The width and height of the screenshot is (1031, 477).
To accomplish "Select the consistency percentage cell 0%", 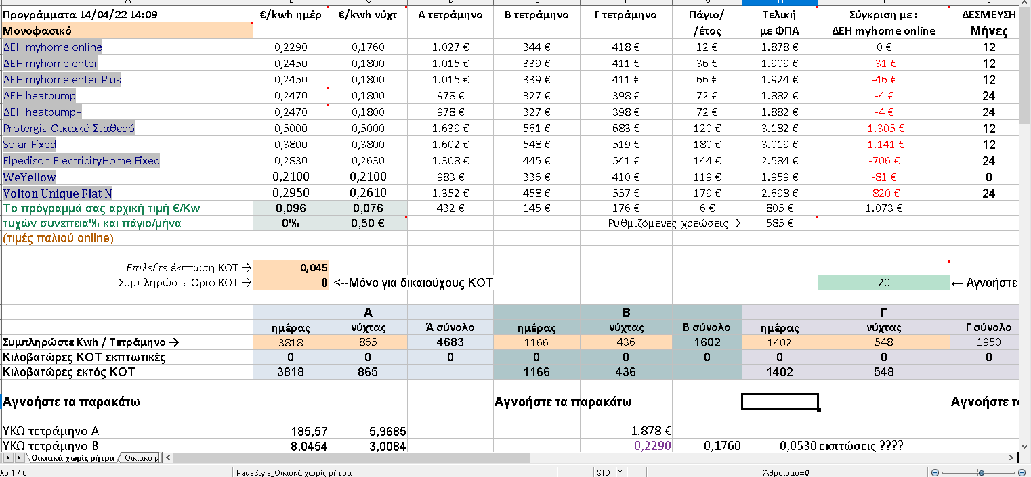I will (x=291, y=223).
